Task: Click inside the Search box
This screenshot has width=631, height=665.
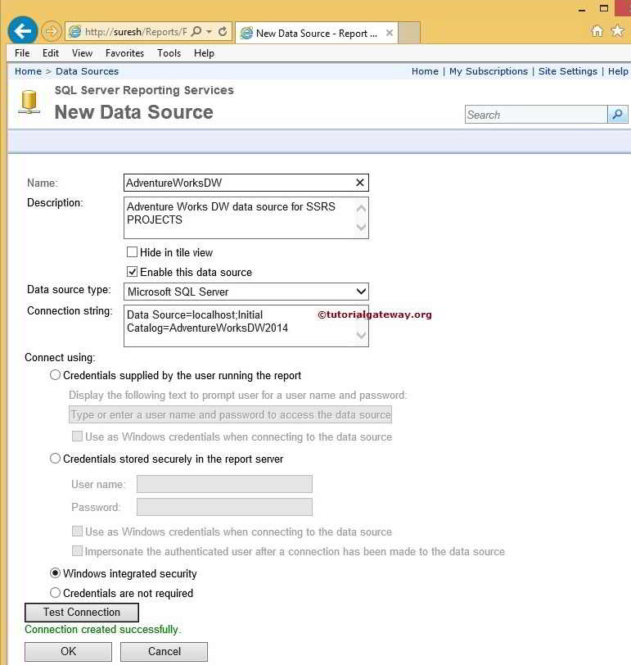Action: (x=536, y=115)
